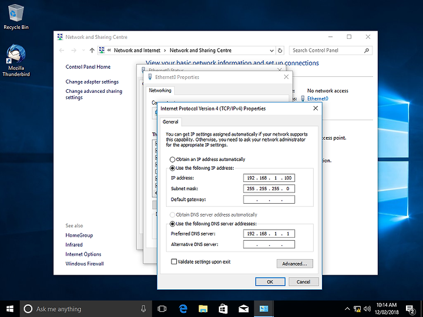This screenshot has width=423, height=317.
Task: Click the search magnifier icon
Action: click(367, 50)
